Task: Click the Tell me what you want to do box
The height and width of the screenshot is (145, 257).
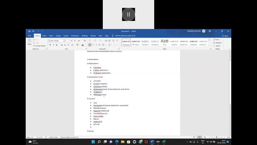Action: click(x=125, y=36)
